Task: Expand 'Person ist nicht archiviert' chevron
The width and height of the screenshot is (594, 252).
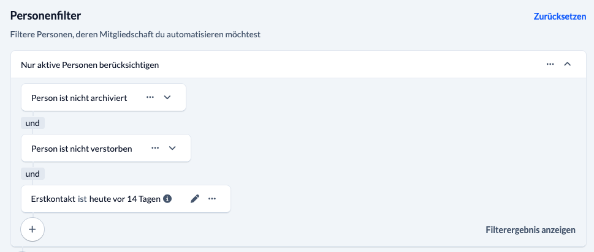Action: click(x=167, y=97)
